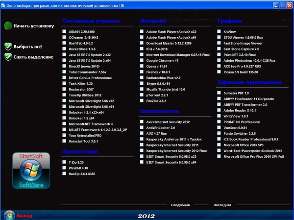The image size is (294, 220).
Task: Check ESET Smart Security 5.0.95.0 x64 checkbox
Action: point(142,162)
